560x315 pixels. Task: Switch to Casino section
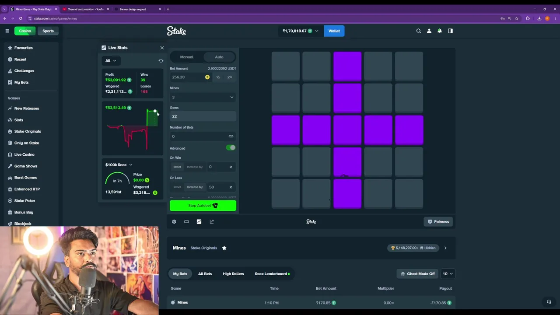point(25,31)
